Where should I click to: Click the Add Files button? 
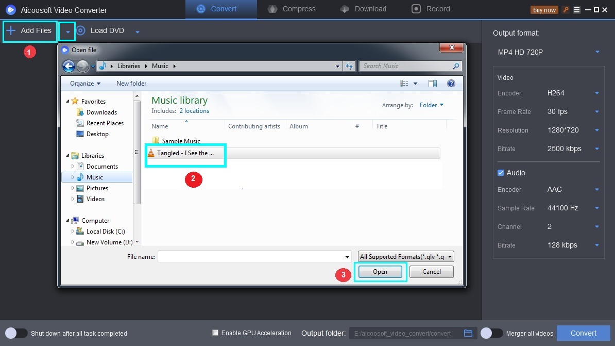tap(29, 30)
